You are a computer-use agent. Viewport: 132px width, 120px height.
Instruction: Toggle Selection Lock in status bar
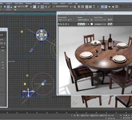[x=75, y=115]
